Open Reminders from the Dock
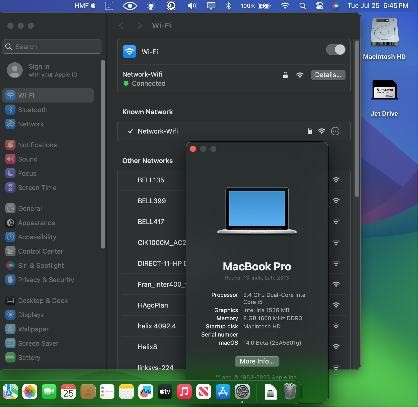 click(x=107, y=391)
